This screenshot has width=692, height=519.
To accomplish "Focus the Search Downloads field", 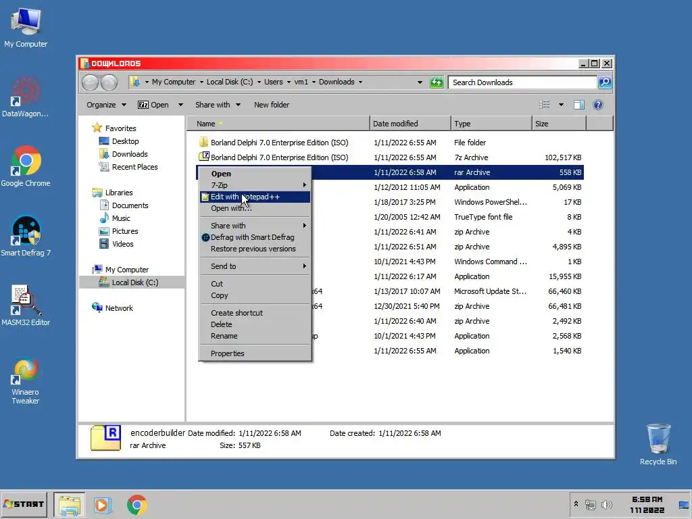I will pos(522,82).
